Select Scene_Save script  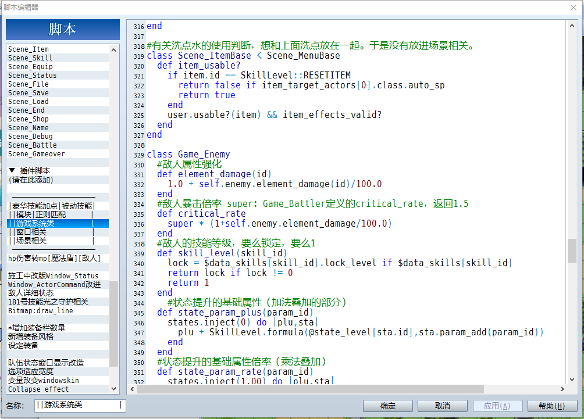point(58,92)
